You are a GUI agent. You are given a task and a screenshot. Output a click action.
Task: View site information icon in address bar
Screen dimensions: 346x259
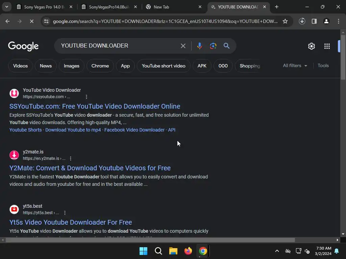pyautogui.click(x=46, y=21)
